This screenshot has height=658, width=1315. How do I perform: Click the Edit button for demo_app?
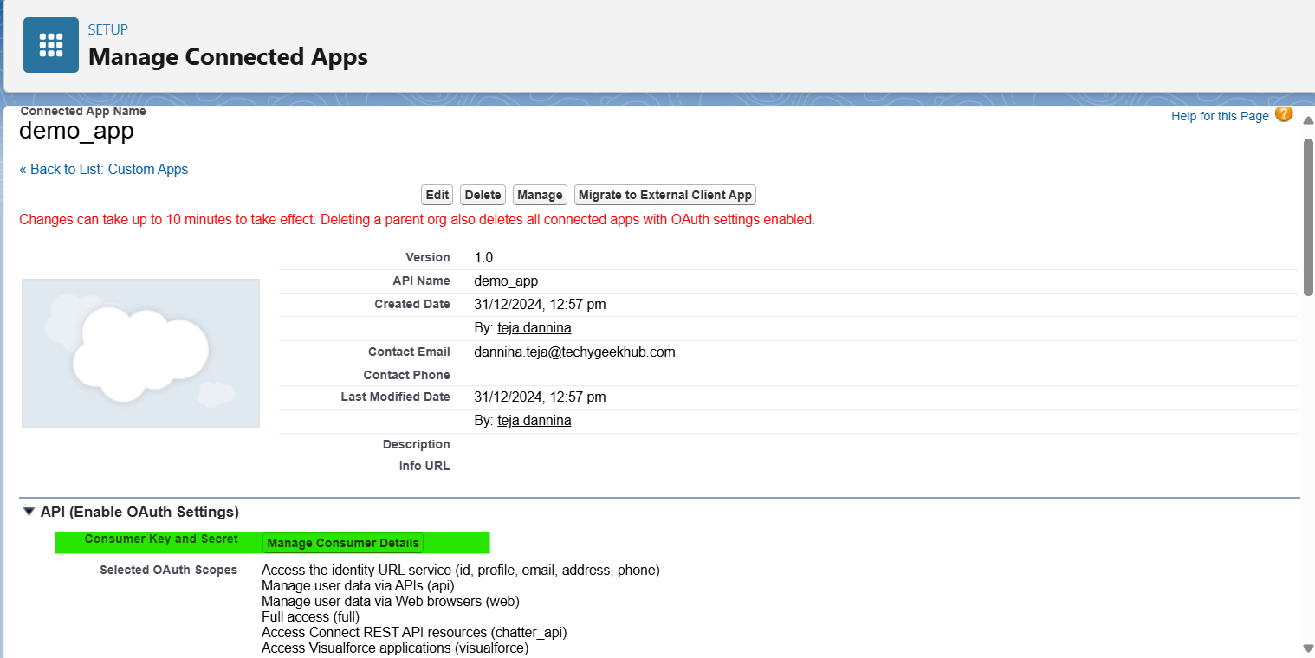point(437,195)
